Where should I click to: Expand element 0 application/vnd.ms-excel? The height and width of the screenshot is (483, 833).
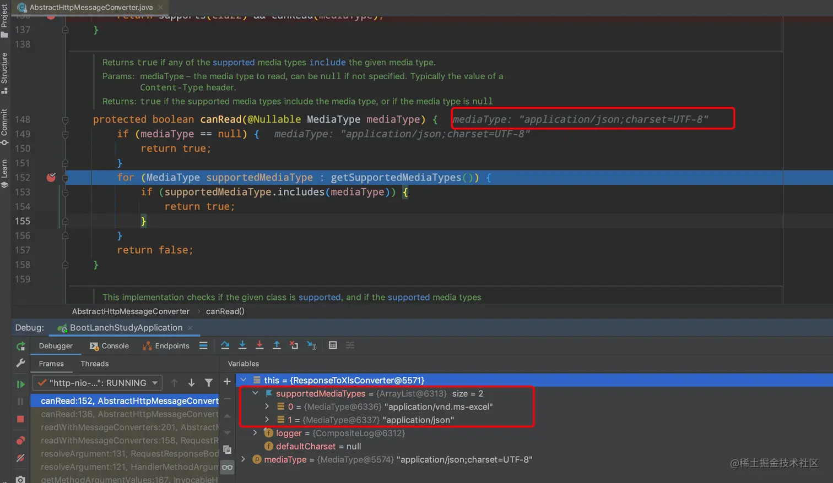pyautogui.click(x=267, y=407)
